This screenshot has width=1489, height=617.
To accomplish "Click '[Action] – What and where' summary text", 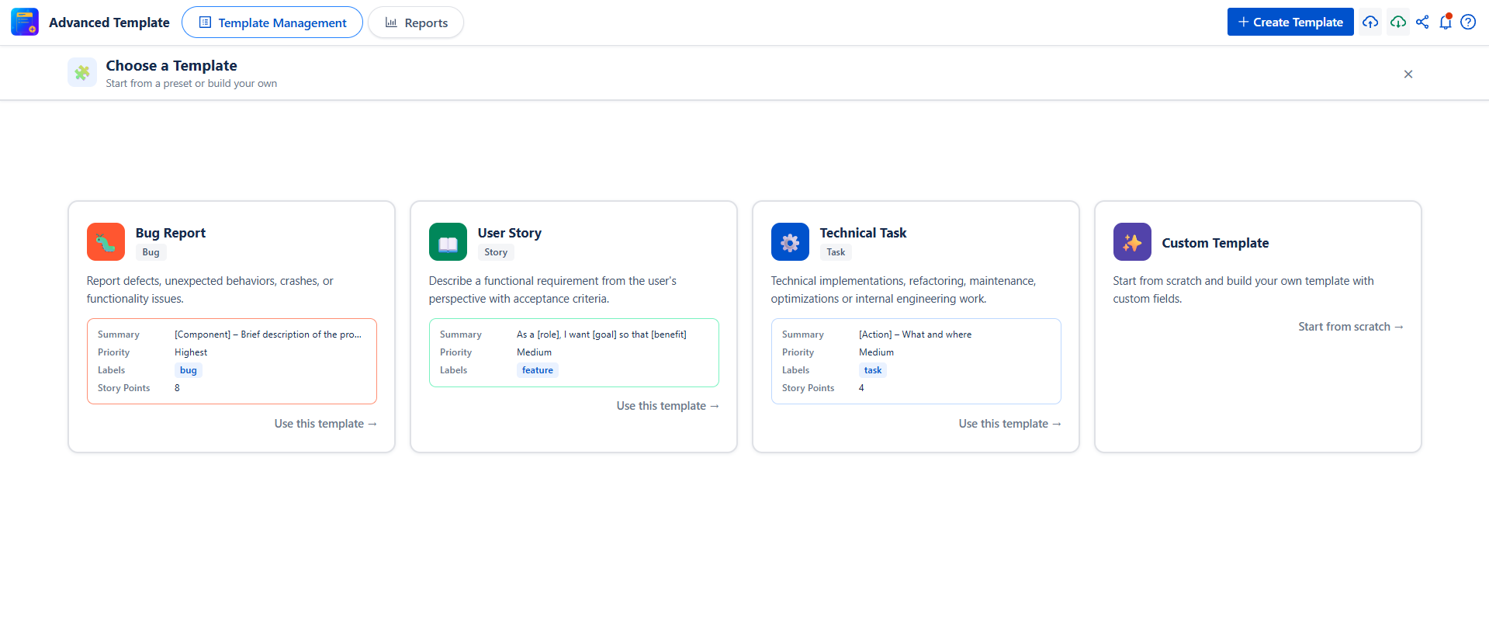I will [915, 334].
